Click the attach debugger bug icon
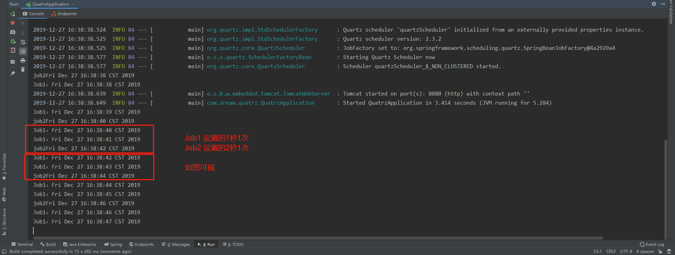Image resolution: width=675 pixels, height=255 pixels. point(13,41)
